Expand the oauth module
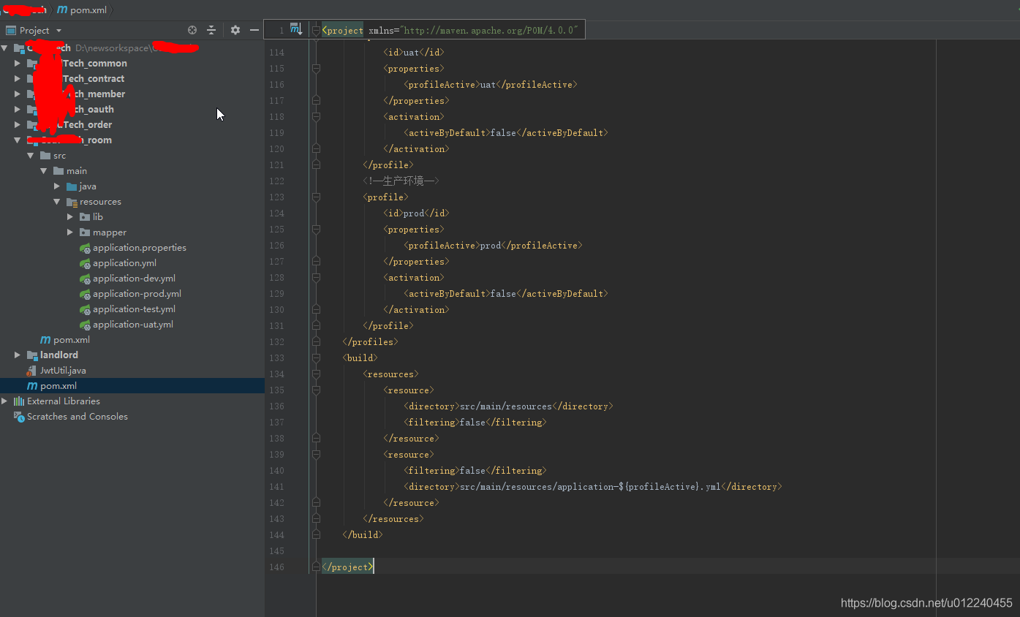Image resolution: width=1020 pixels, height=617 pixels. coord(18,109)
